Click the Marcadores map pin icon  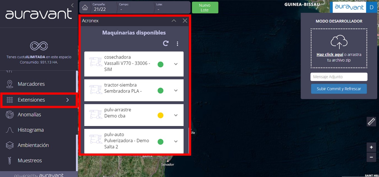coord(10,84)
